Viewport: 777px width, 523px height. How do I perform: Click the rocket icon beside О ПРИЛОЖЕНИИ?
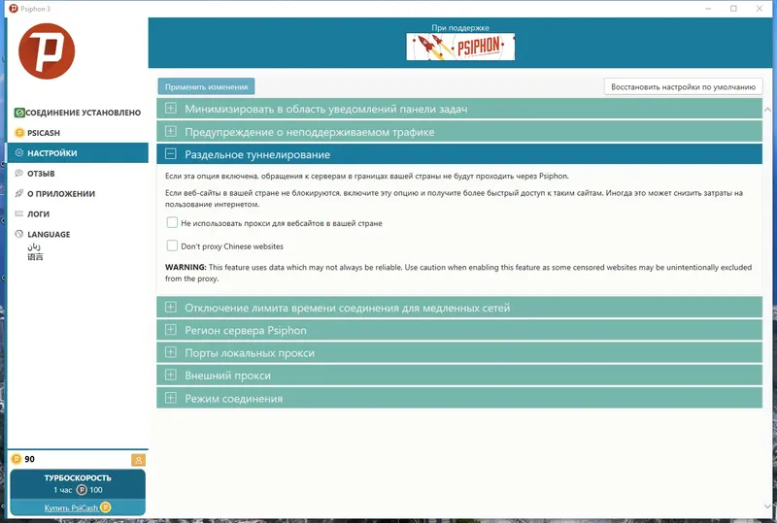[19, 194]
